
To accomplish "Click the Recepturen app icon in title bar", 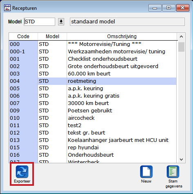I will point(7,8).
